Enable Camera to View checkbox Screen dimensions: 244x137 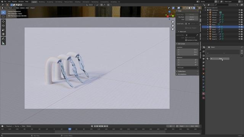tap(186, 40)
